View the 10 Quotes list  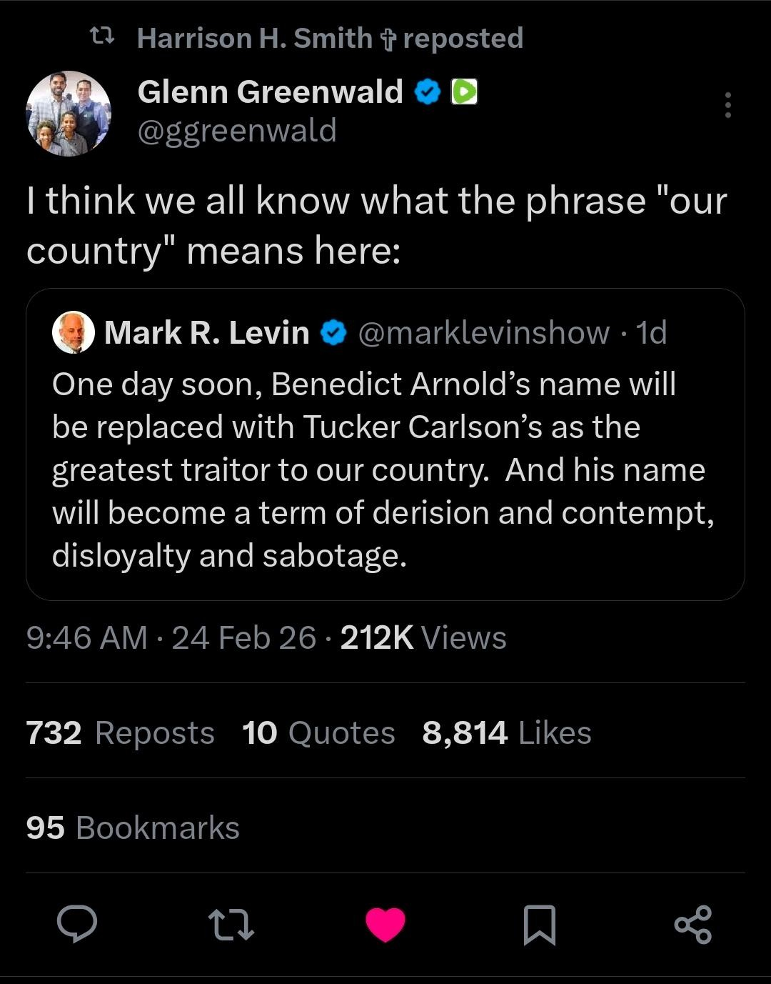(x=318, y=733)
